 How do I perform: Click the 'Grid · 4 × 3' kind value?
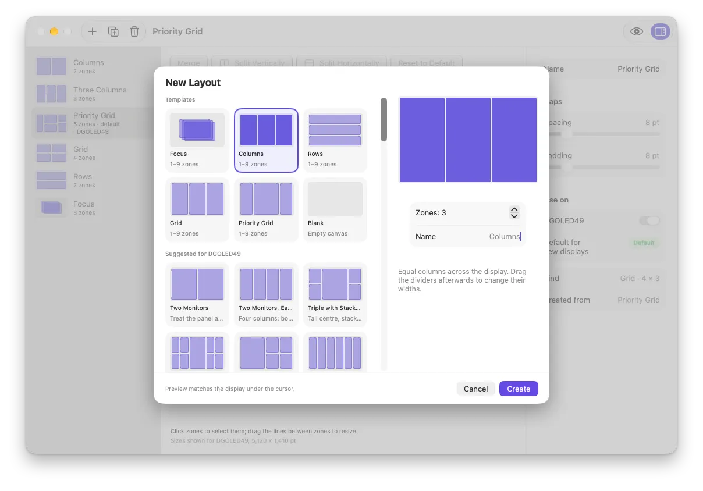tap(640, 278)
